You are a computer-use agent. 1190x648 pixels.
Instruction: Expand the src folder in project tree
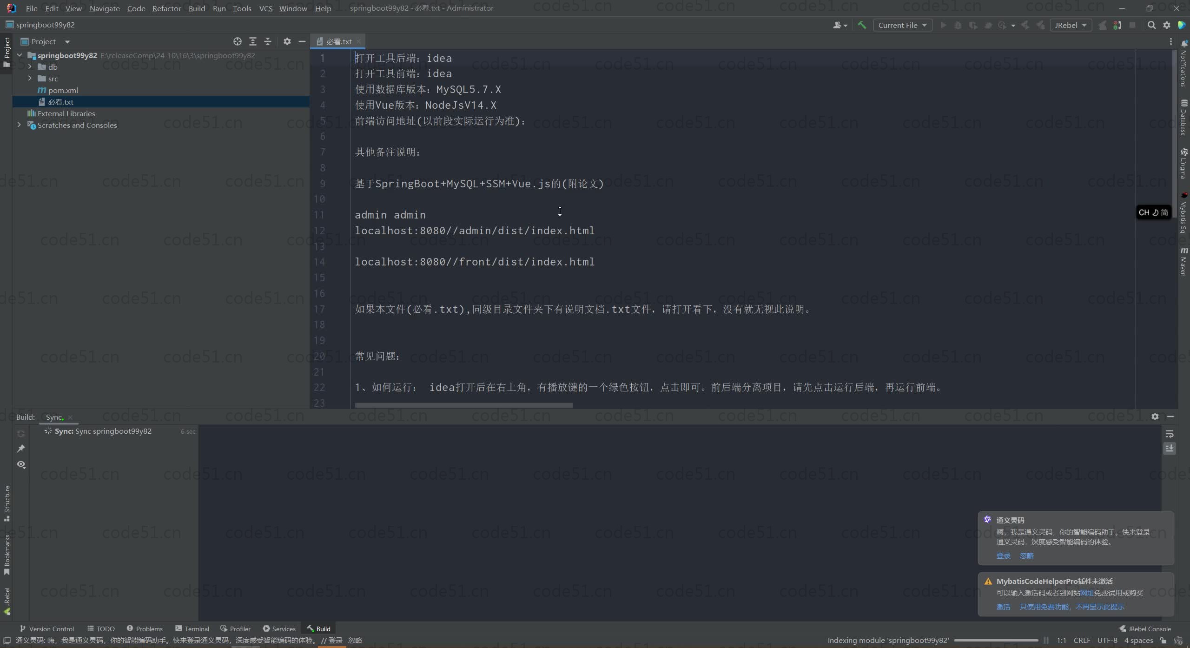(x=30, y=79)
